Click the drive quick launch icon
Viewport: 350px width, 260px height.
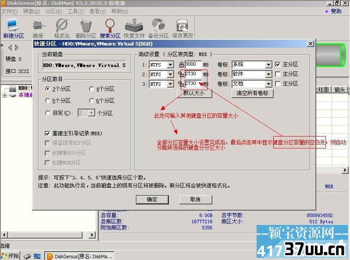point(27,256)
